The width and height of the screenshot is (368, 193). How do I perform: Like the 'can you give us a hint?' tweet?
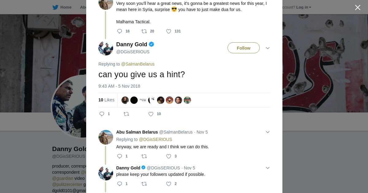click(151, 114)
